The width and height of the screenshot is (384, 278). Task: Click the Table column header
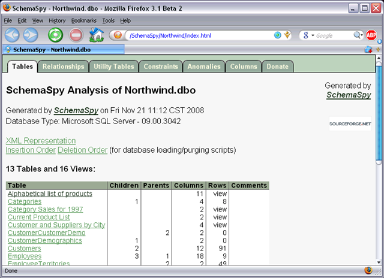click(56, 186)
